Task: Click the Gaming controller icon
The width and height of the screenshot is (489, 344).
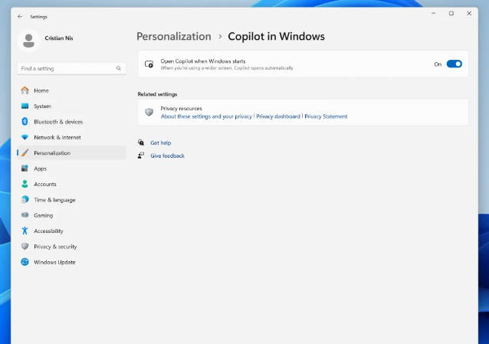Action: (x=25, y=215)
